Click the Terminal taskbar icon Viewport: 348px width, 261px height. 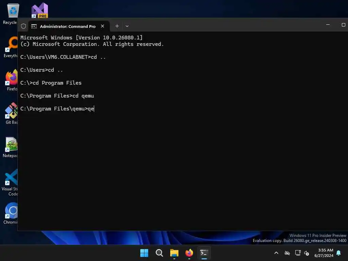204,253
